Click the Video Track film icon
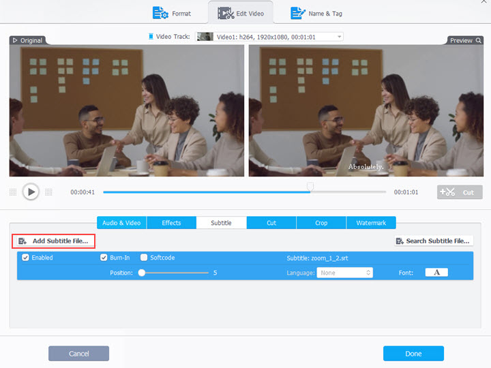The image size is (491, 368). (x=151, y=37)
